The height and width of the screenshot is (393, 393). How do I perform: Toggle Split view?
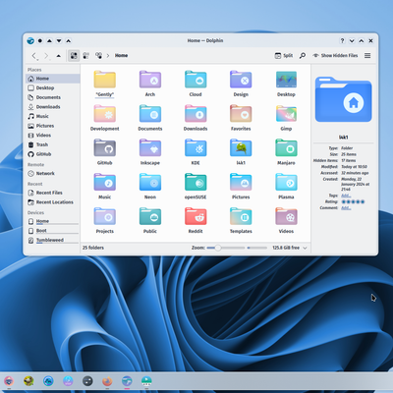pos(284,55)
